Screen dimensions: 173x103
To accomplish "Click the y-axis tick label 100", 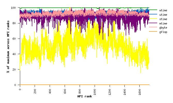I will tap(13, 8).
